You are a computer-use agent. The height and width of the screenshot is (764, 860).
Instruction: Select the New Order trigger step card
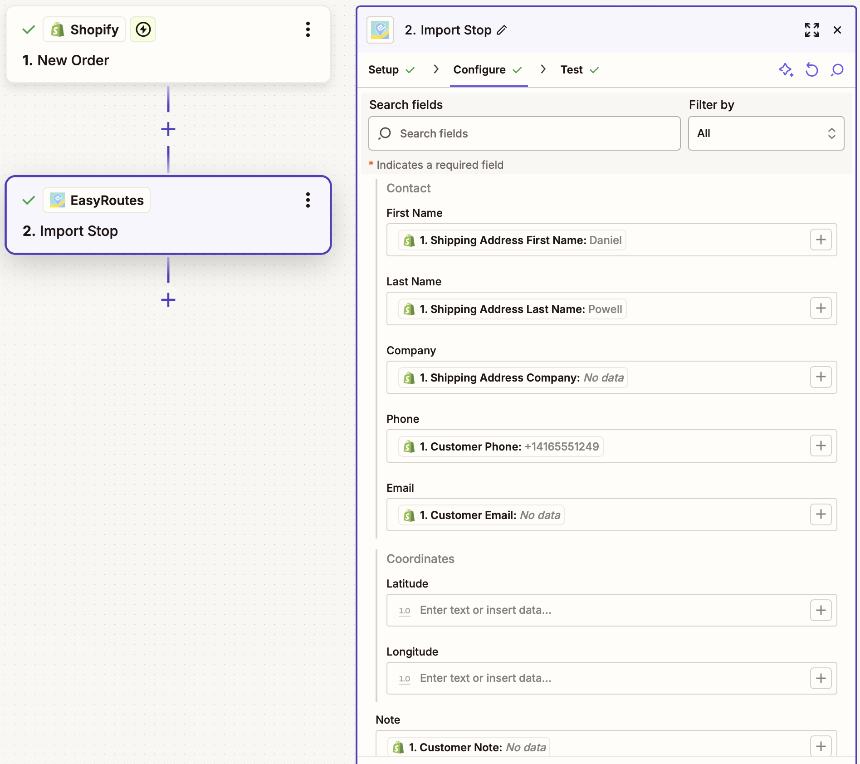click(168, 44)
